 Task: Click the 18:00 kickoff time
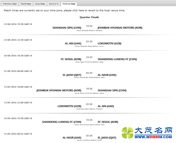click(x=89, y=89)
